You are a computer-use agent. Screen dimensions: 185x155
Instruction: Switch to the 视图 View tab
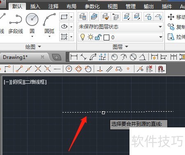[x=113, y=6]
